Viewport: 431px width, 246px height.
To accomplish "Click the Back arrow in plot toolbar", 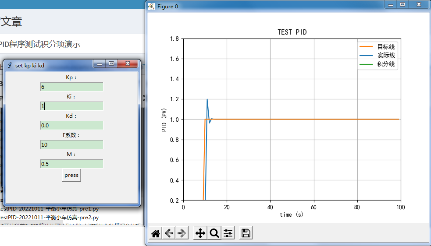I will [x=169, y=233].
